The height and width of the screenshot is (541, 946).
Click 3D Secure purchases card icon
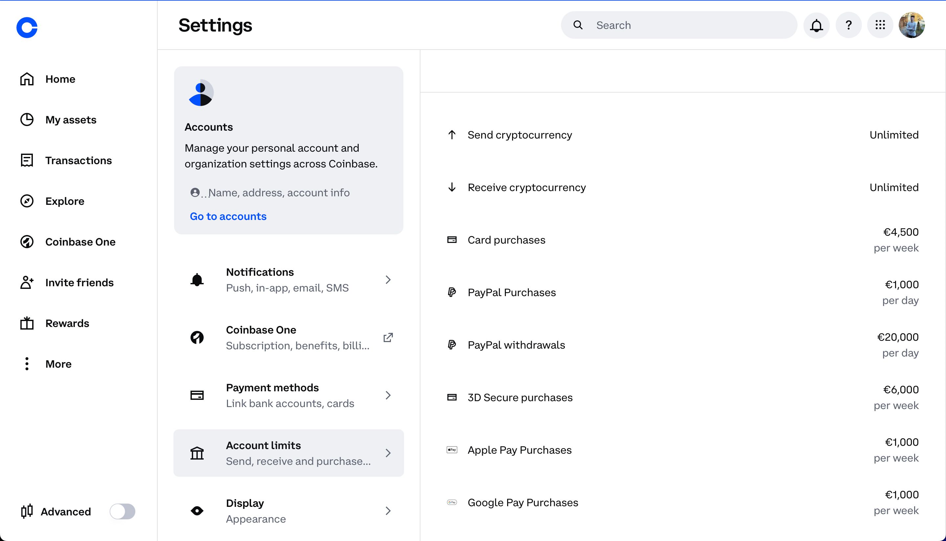[452, 397]
